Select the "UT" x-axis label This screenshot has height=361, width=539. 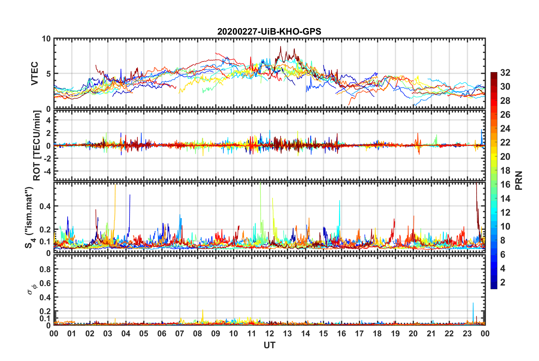269,345
